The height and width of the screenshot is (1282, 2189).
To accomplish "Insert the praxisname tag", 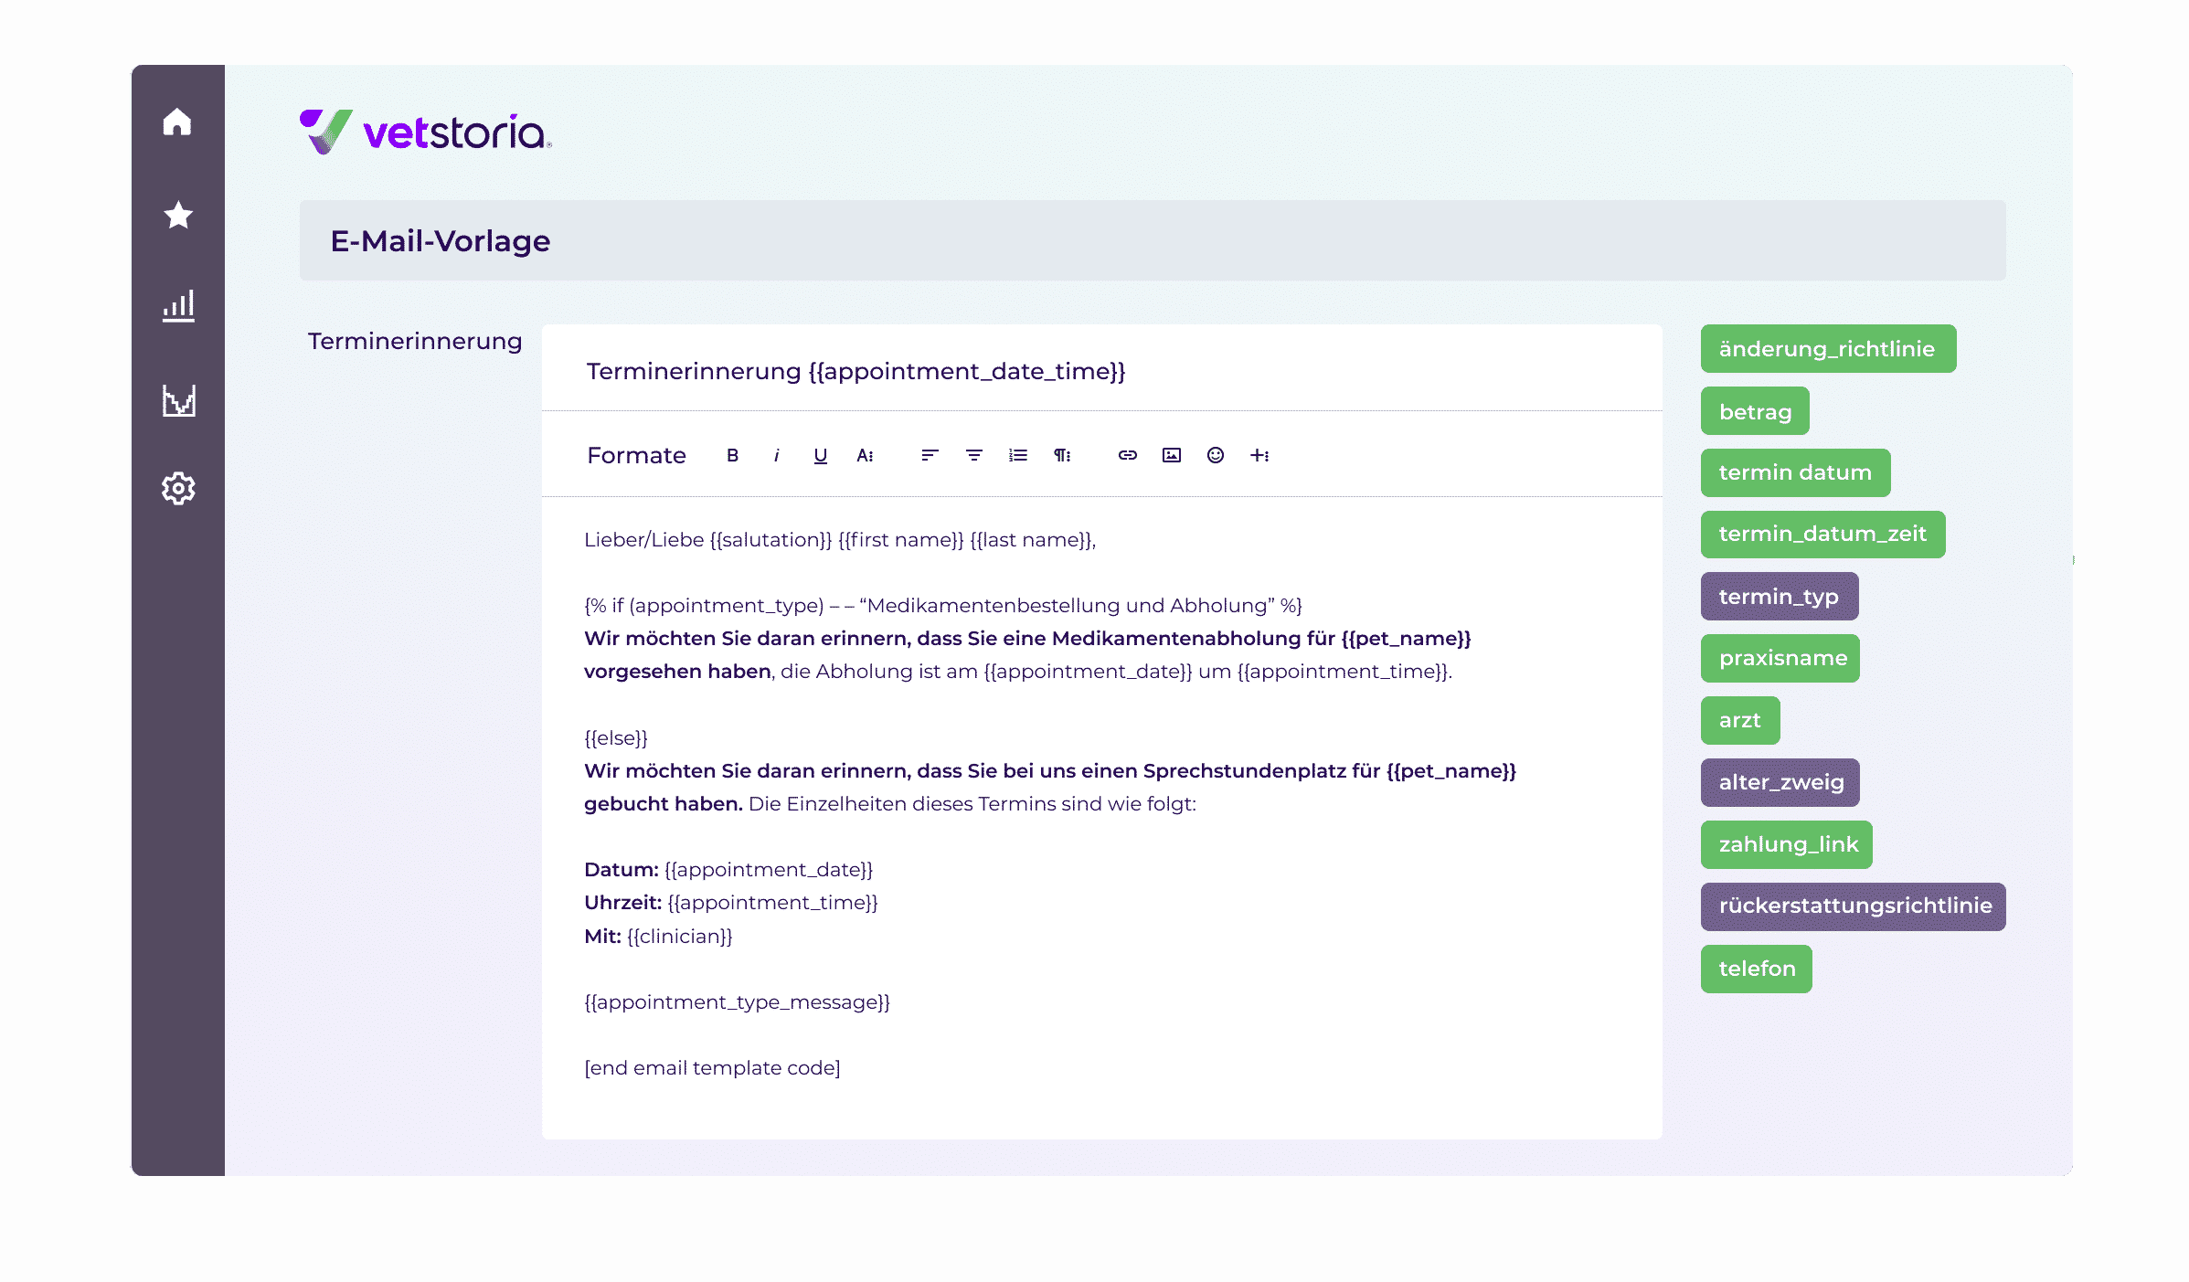I will tap(1780, 658).
